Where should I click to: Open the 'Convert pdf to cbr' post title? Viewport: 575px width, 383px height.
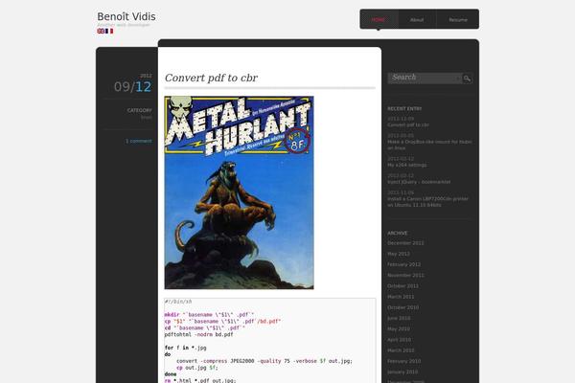tap(211, 78)
